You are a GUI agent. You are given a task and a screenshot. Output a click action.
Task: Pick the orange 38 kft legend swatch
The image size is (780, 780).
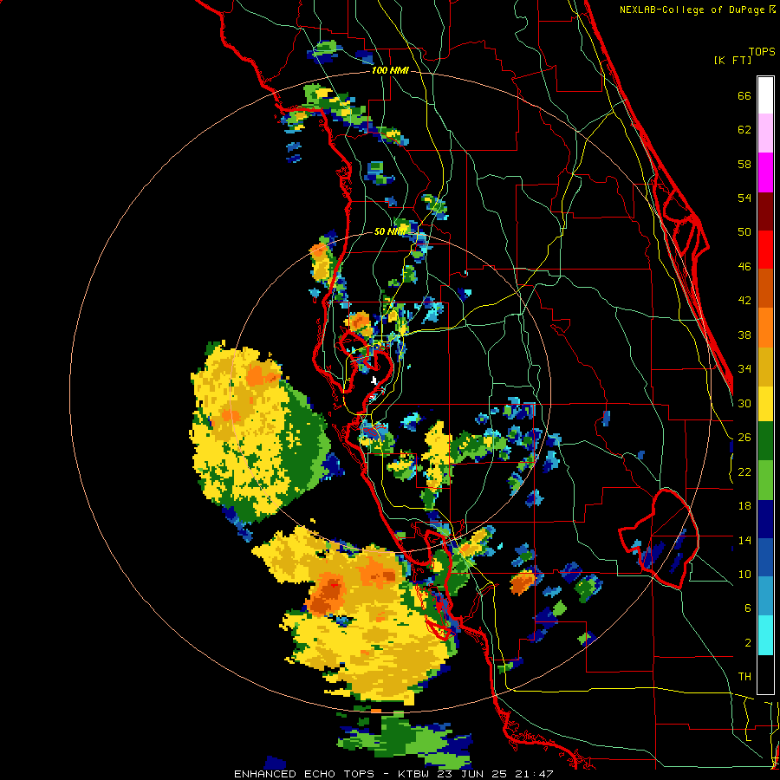(765, 328)
